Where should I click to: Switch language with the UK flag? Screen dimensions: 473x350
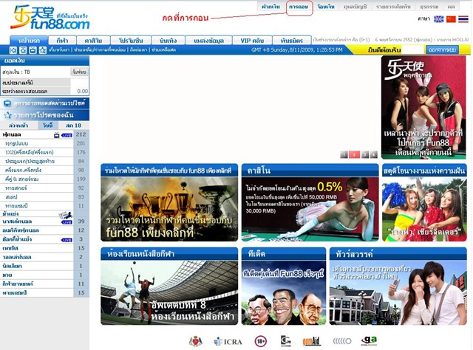tap(438, 19)
